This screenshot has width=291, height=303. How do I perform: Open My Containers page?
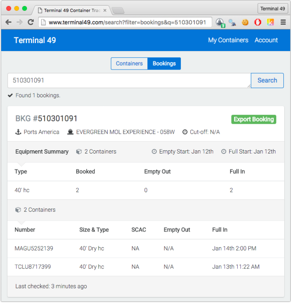pos(228,40)
